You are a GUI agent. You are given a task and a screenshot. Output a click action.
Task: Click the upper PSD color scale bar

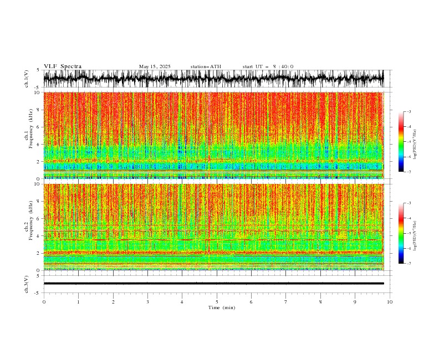pos(401,142)
